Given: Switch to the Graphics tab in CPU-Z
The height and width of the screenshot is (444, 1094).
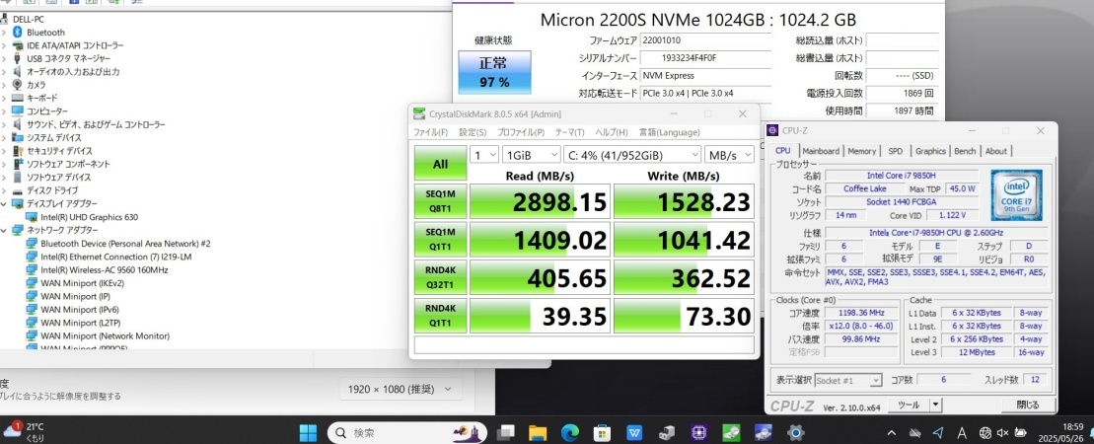Looking at the screenshot, I should tap(930, 151).
